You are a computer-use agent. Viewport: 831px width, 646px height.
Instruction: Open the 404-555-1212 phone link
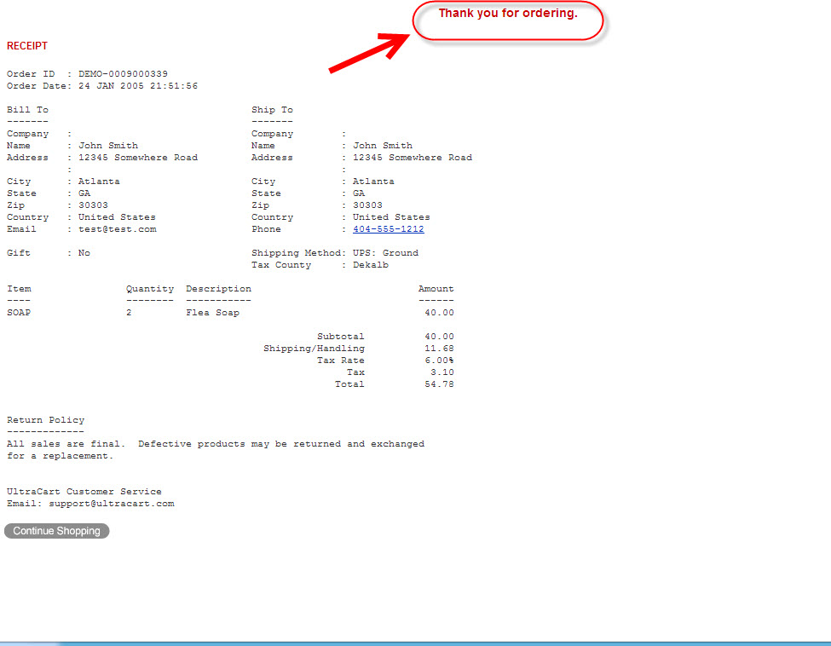[389, 229]
